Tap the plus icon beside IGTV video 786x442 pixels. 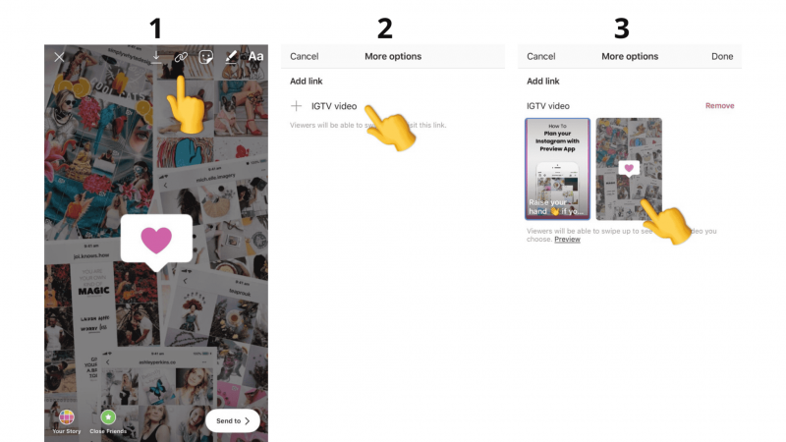coord(297,106)
